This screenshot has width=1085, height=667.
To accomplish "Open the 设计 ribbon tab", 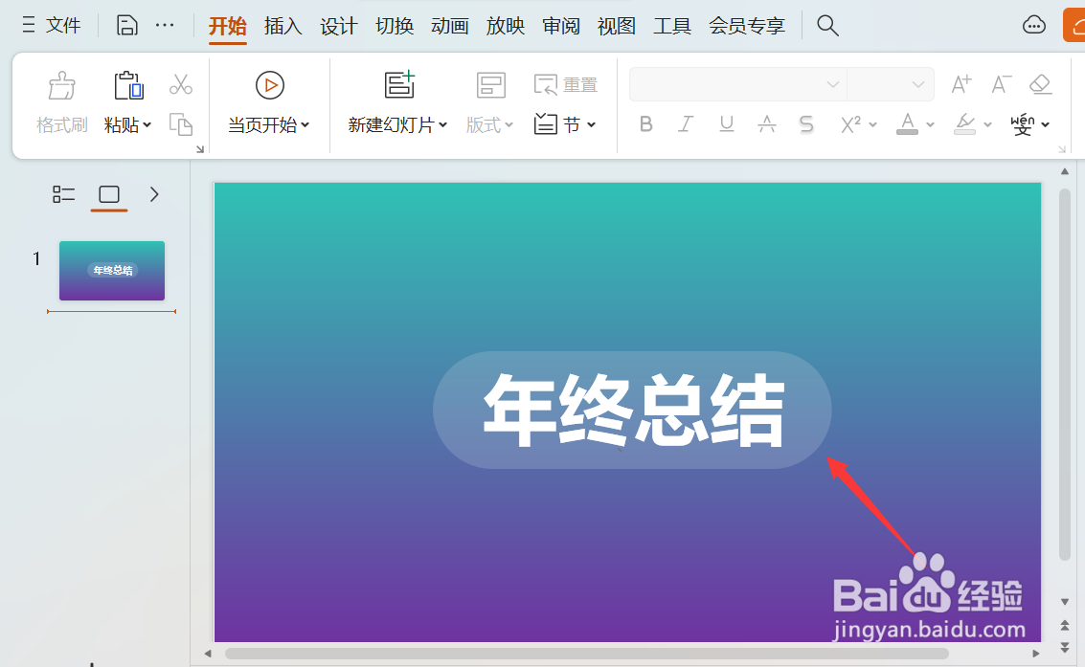I will 338,26.
